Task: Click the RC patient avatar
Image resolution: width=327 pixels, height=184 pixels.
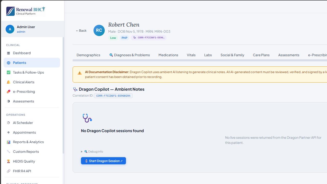Action: click(x=99, y=30)
